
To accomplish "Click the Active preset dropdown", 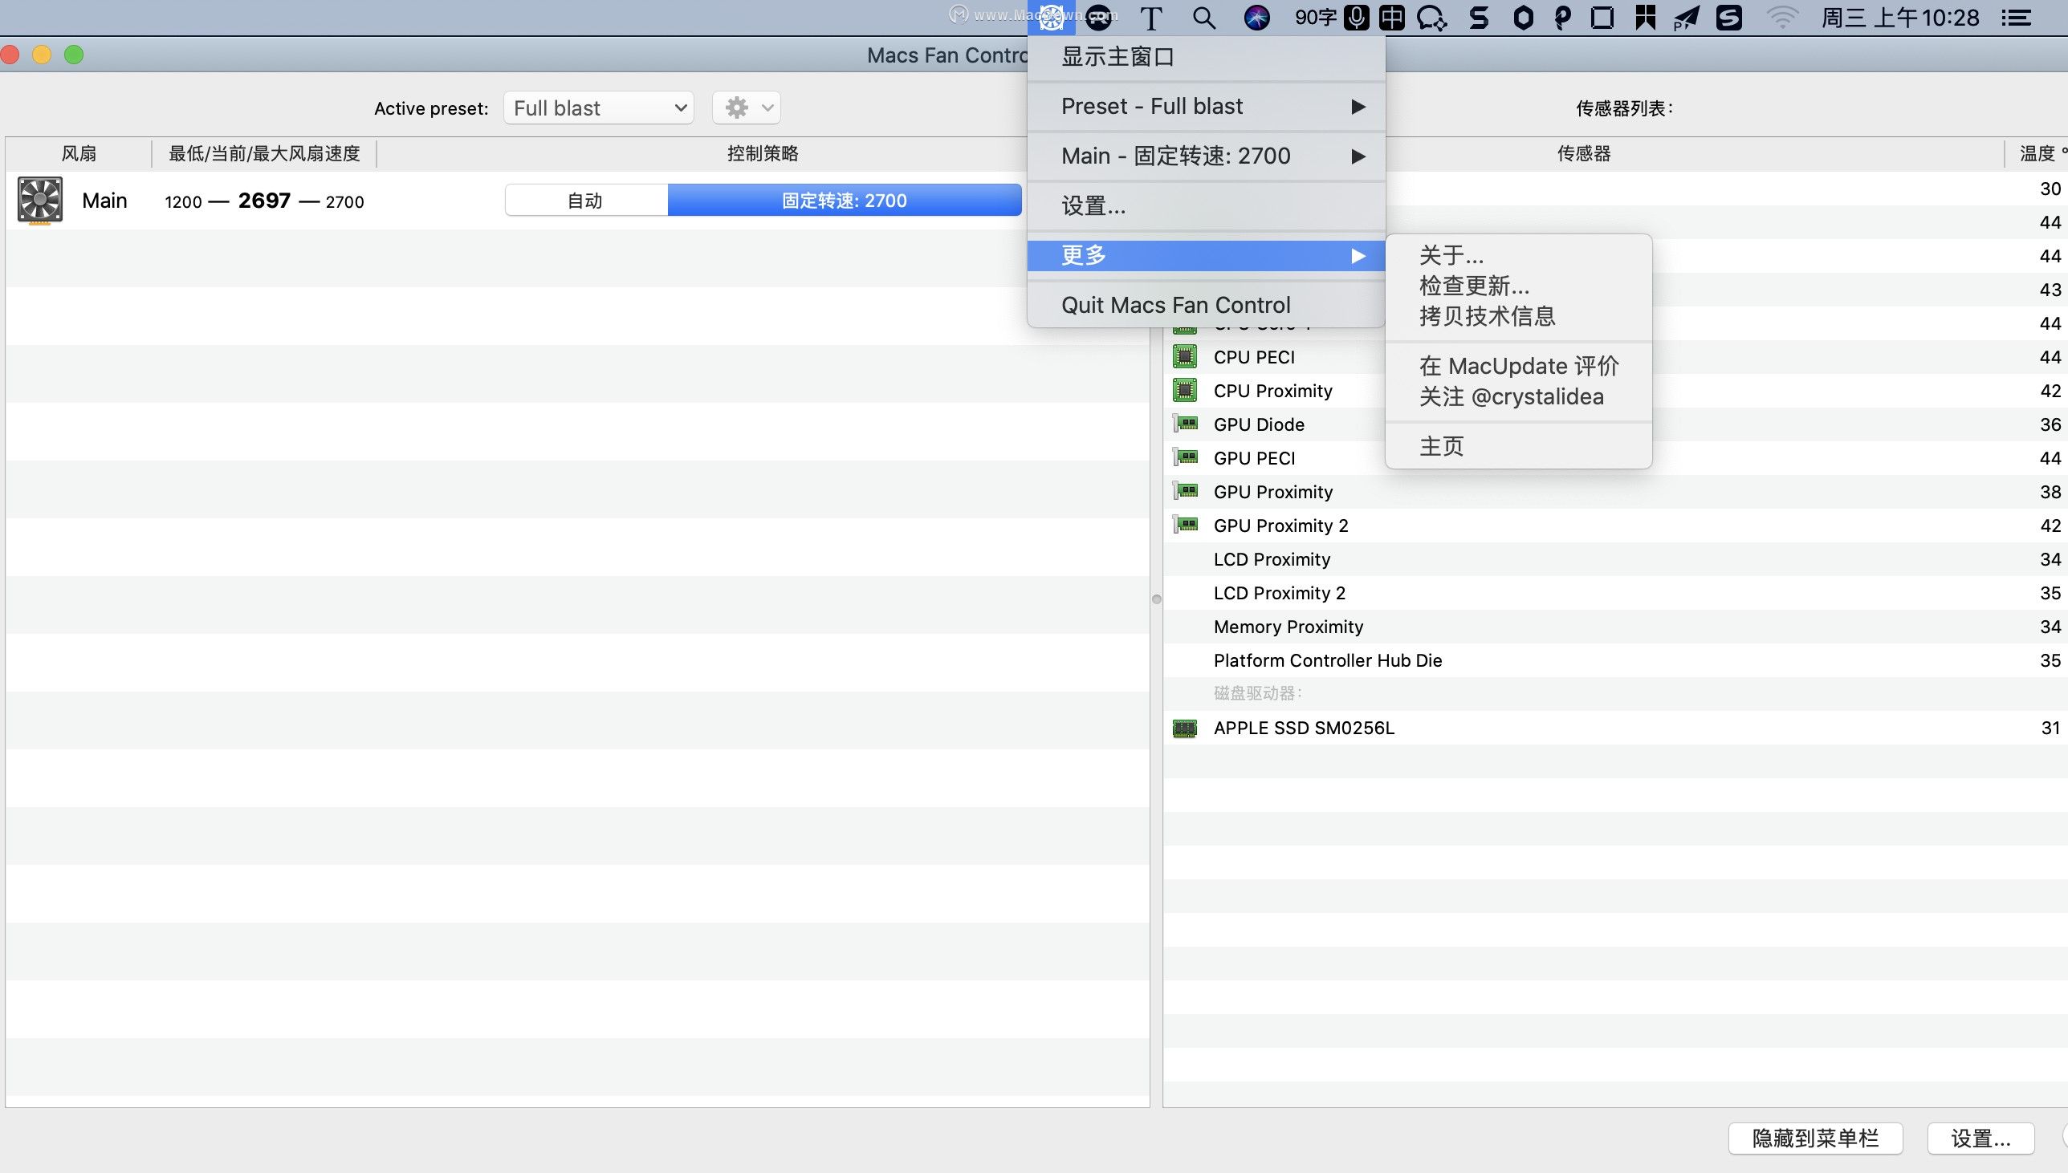I will 596,108.
